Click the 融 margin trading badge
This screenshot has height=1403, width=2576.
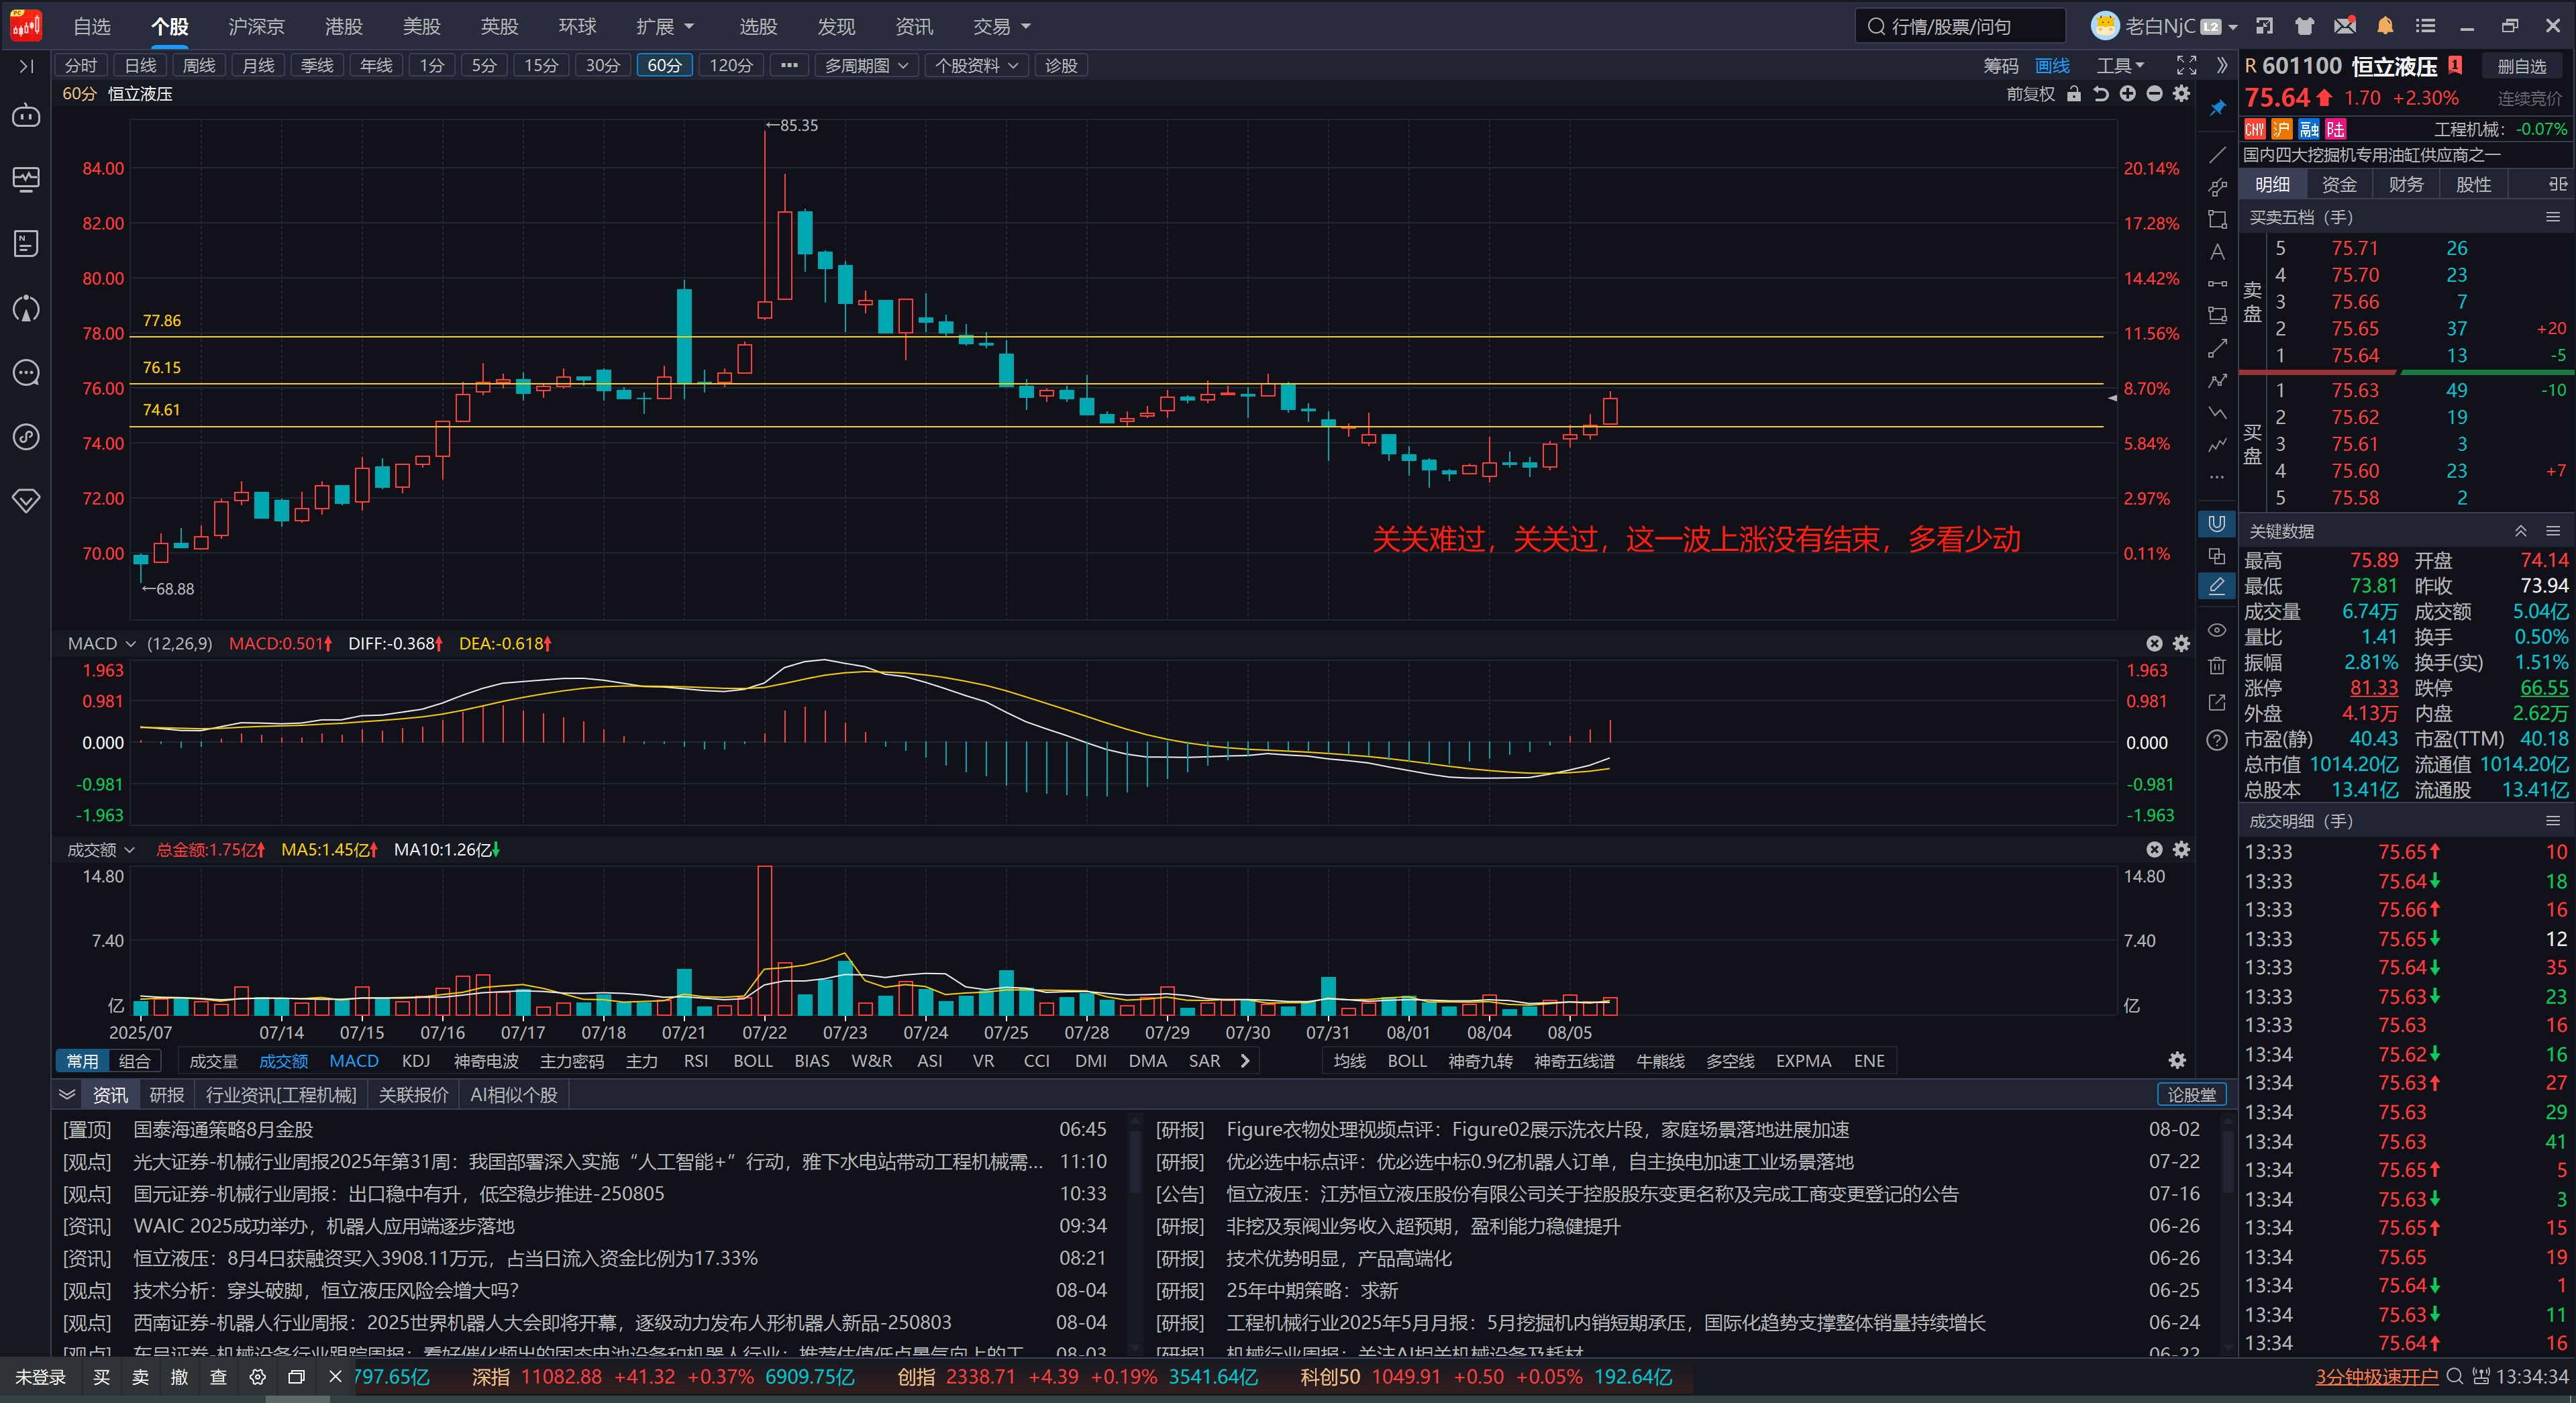[x=2309, y=129]
